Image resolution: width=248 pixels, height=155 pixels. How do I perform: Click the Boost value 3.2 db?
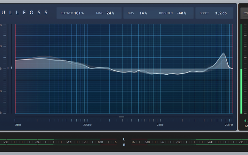pyautogui.click(x=221, y=13)
